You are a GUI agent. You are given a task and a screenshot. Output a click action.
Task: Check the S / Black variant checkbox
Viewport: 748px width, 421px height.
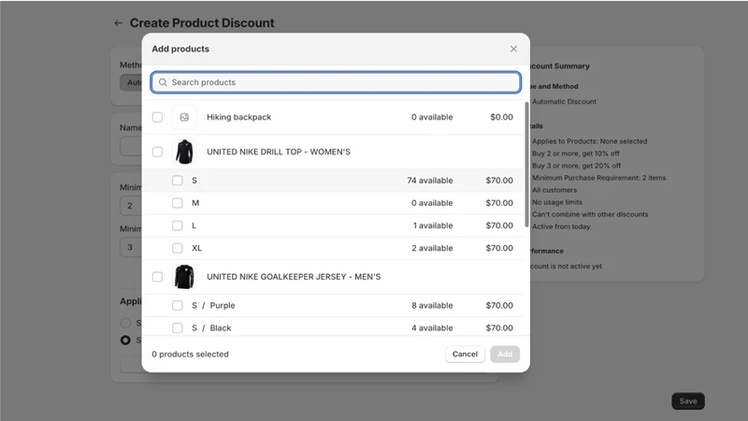tap(178, 328)
